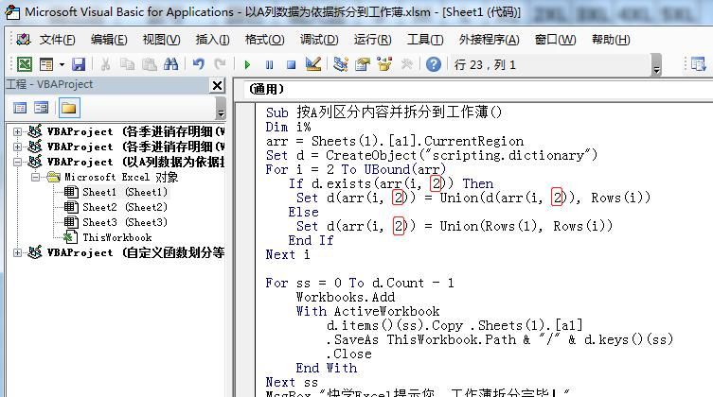The height and width of the screenshot is (397, 713).
Task: Open the Insert UserForm dropdown arrow
Action: (x=62, y=65)
